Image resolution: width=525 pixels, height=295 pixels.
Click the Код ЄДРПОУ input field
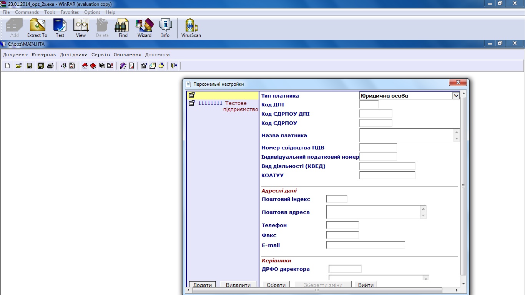coord(375,123)
